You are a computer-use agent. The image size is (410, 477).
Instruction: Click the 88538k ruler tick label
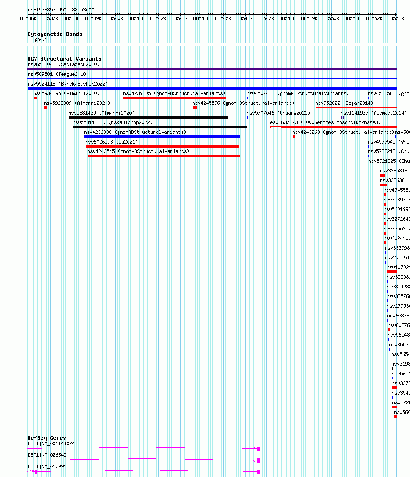(x=71, y=18)
